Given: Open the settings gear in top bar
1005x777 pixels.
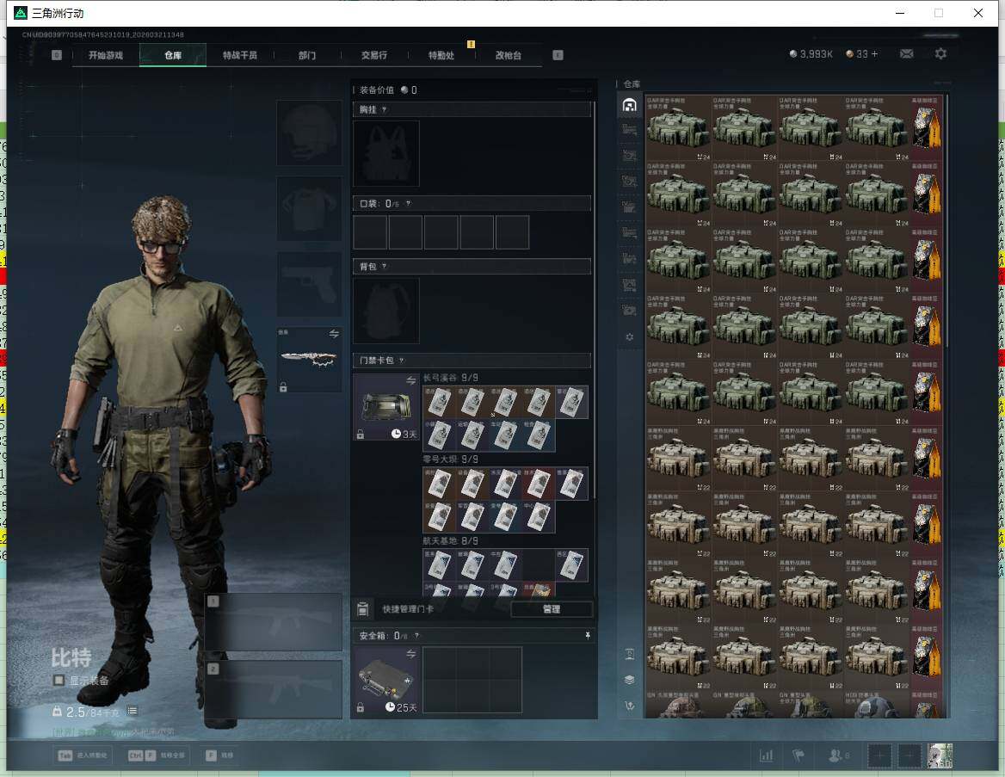Looking at the screenshot, I should point(940,53).
